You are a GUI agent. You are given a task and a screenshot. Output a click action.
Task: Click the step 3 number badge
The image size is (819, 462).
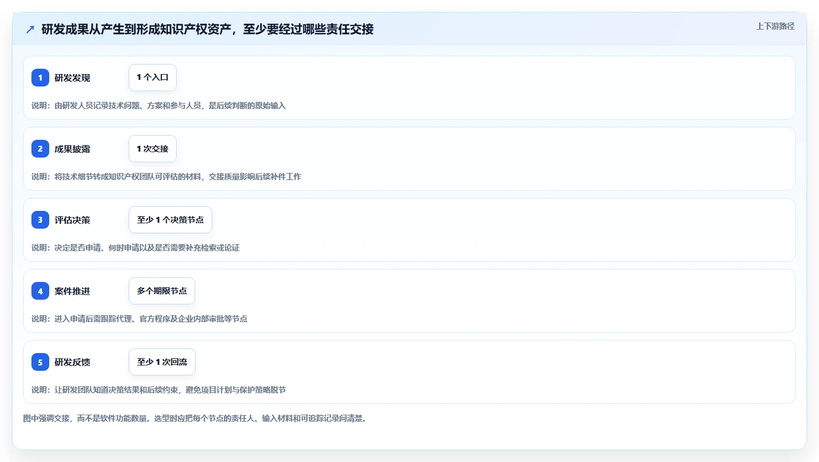point(40,220)
